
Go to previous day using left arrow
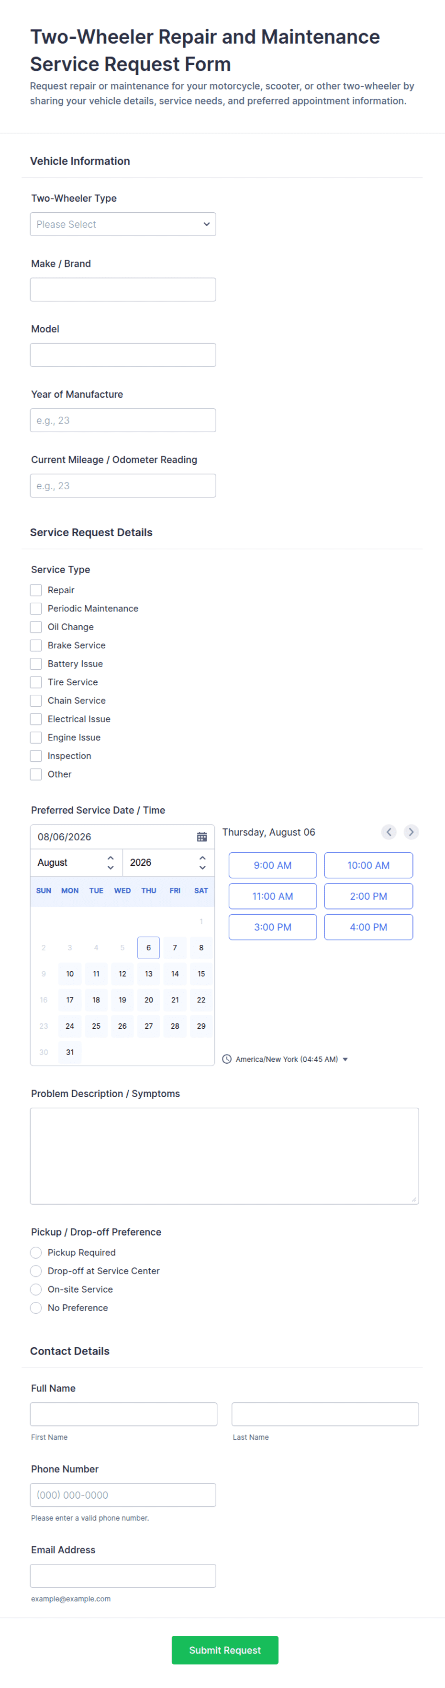pyautogui.click(x=389, y=832)
